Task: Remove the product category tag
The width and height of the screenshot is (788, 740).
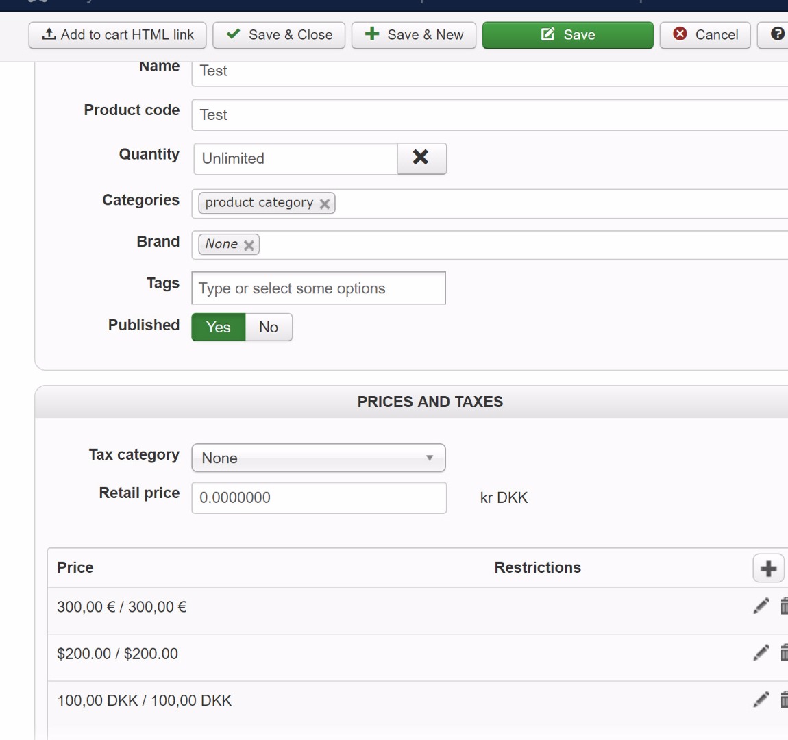Action: pos(325,203)
